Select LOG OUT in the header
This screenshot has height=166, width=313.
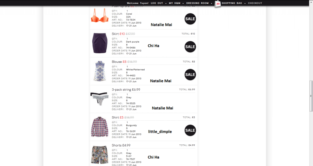(157, 3)
